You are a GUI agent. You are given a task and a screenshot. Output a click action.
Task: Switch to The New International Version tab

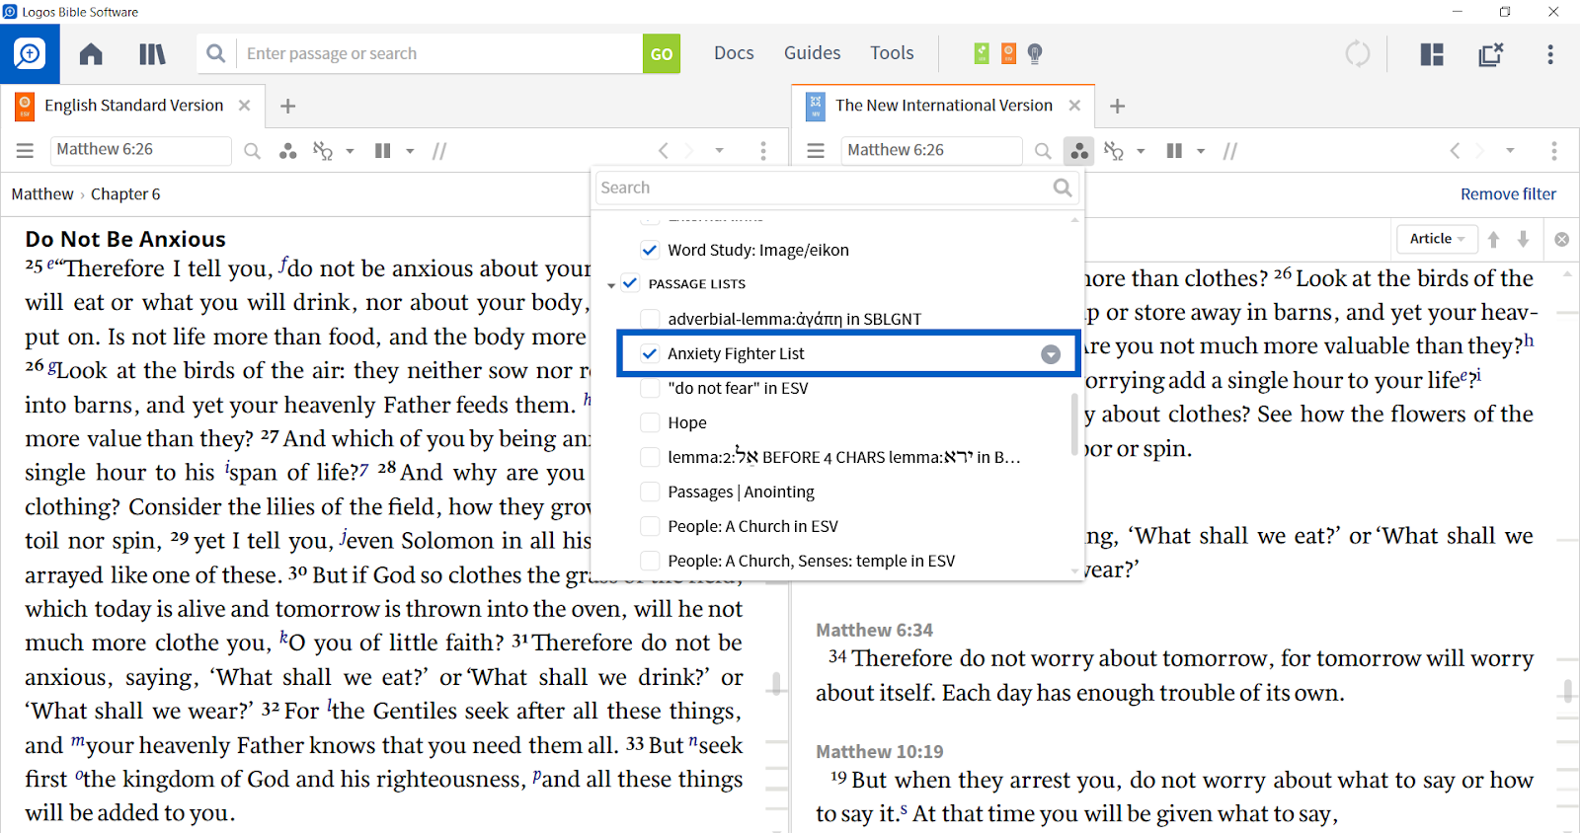(x=943, y=106)
